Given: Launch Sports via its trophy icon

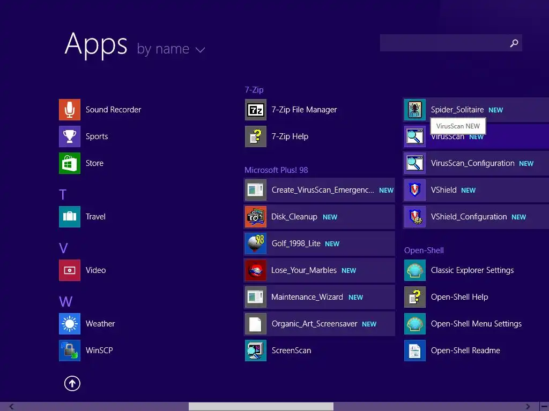Looking at the screenshot, I should (x=69, y=136).
